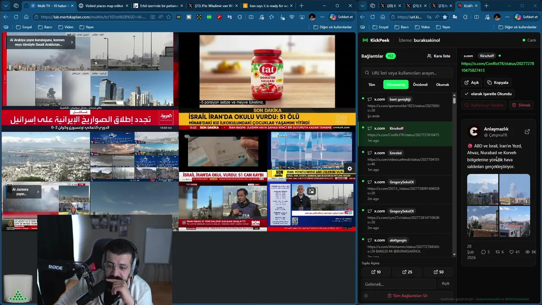This screenshot has height=305, width=542.
Task: Switch to the Önizlendi filter tab
Action: pyautogui.click(x=420, y=85)
